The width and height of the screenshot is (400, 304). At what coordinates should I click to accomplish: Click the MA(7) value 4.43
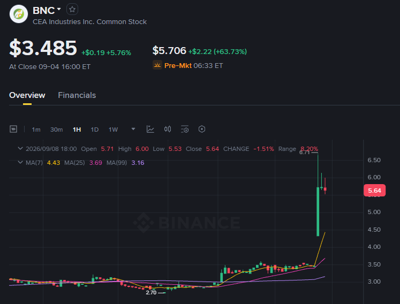point(54,163)
